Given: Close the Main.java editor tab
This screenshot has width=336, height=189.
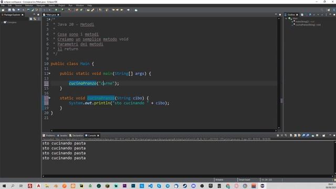Looking at the screenshot, I should [x=58, y=15].
